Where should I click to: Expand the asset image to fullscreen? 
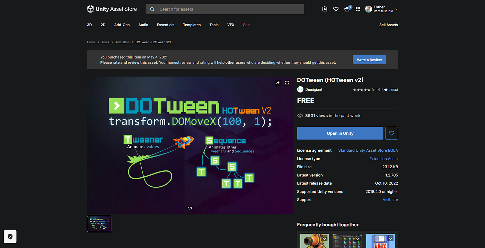click(287, 82)
